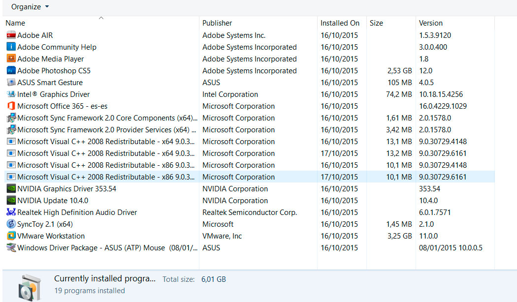This screenshot has height=302, width=517.
Task: Select the Microsoft Office 365 icon
Action: [x=11, y=106]
